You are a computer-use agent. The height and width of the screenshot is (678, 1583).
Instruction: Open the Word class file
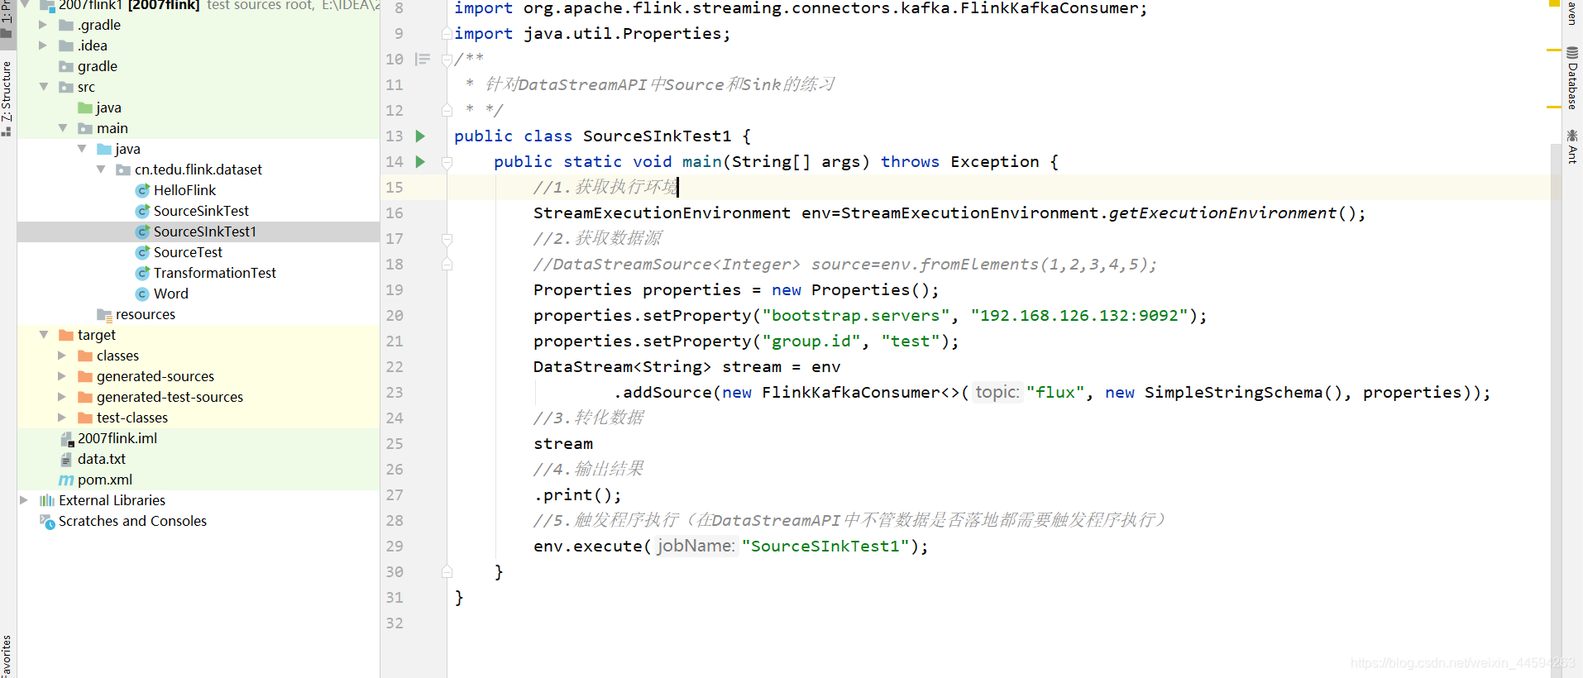tap(171, 294)
